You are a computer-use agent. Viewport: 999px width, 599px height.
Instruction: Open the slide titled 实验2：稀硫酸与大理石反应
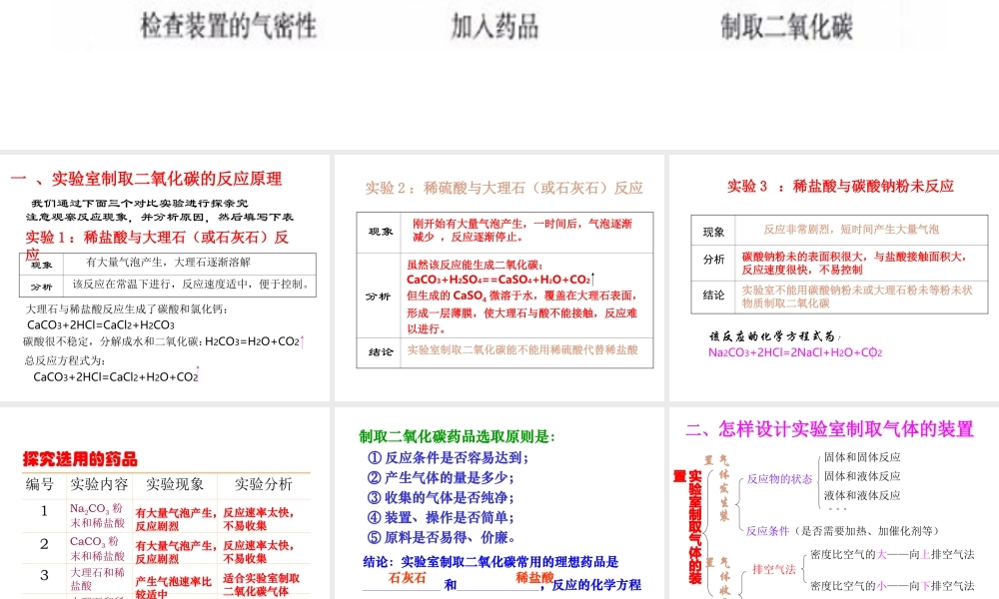point(499,278)
